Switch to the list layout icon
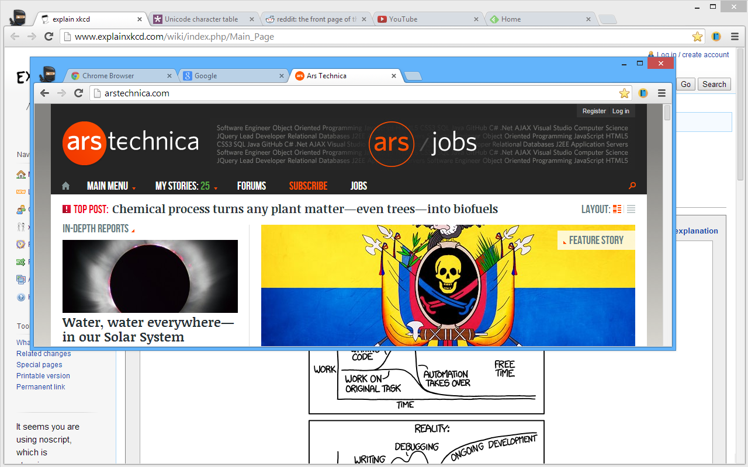The width and height of the screenshot is (748, 467). (x=631, y=209)
